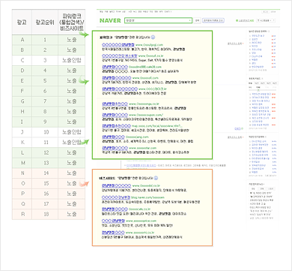The image size is (292, 271).
Task: Select the rank 17 cell
Action: [45, 204]
